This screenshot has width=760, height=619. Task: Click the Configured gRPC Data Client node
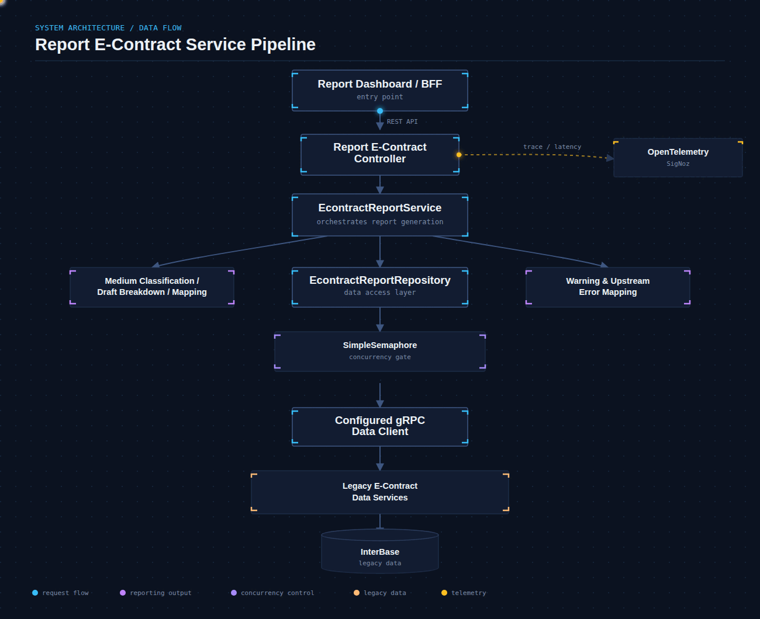tap(380, 427)
